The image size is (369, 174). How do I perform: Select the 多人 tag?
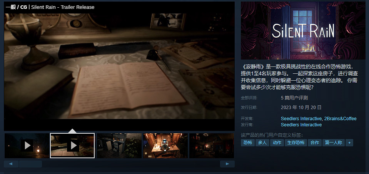tap(262, 143)
